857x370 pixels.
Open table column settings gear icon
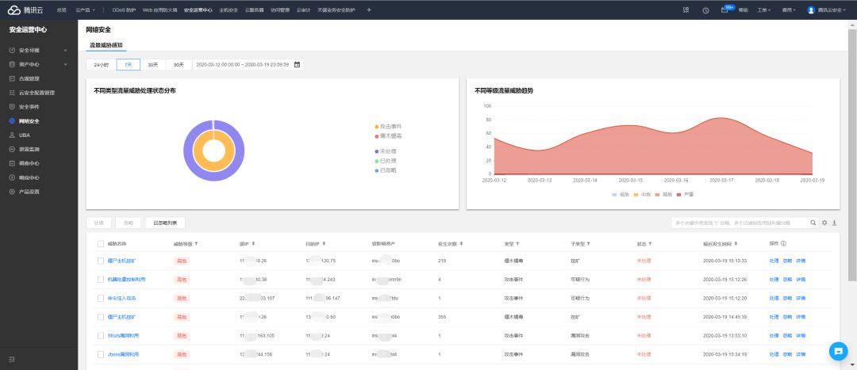[x=824, y=223]
